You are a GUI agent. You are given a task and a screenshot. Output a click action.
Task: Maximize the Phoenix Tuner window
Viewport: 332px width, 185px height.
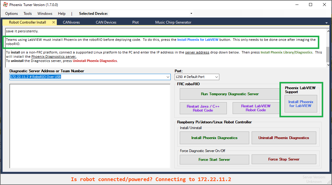point(311,5)
